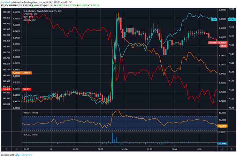Click the 97.44 DXY value label
The image size is (237, 158).
(231, 19)
